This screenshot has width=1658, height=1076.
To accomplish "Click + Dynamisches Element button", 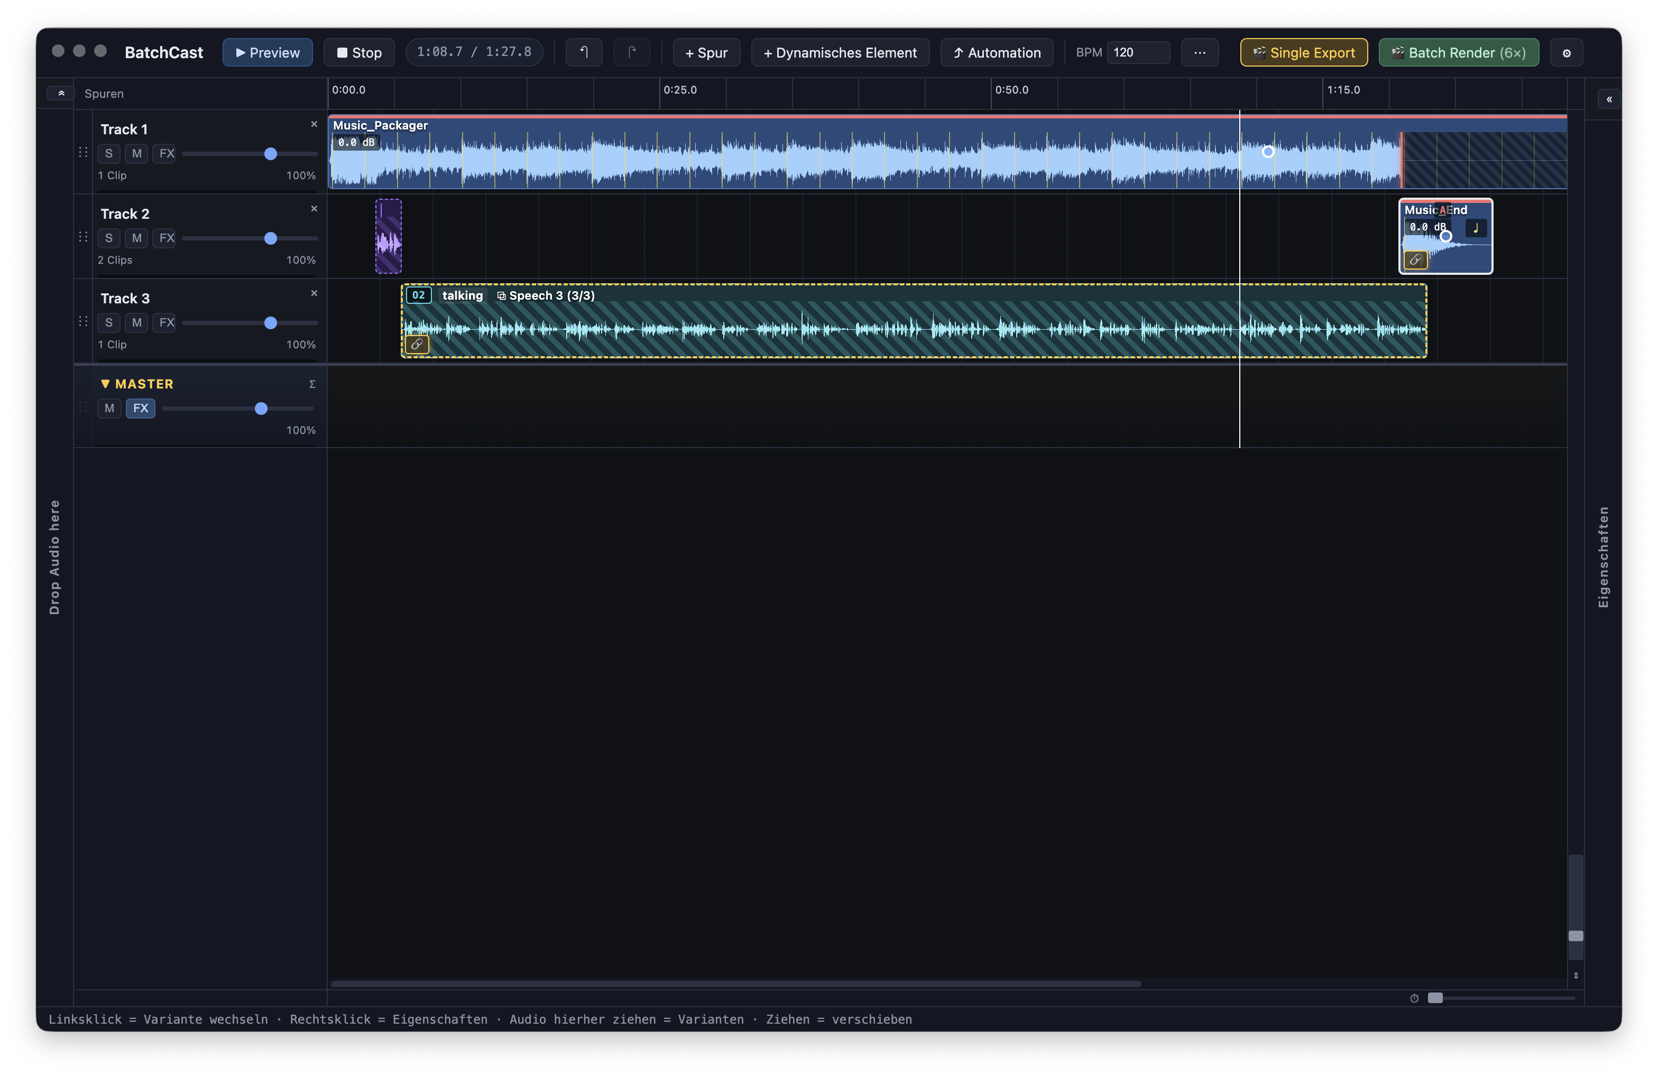I will coord(840,52).
